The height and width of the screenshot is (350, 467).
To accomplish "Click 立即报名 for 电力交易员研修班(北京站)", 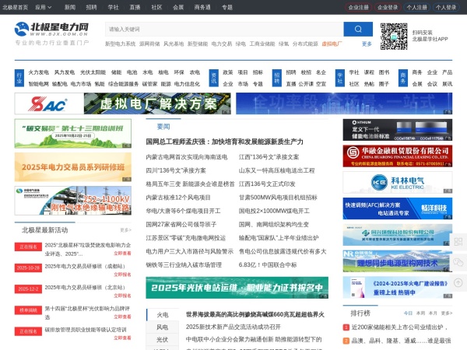I will pyautogui.click(x=122, y=296).
